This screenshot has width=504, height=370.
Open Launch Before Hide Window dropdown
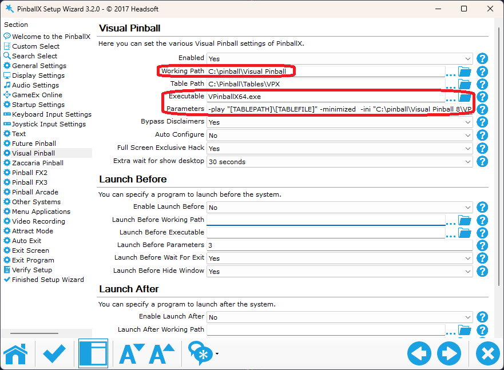click(x=339, y=272)
